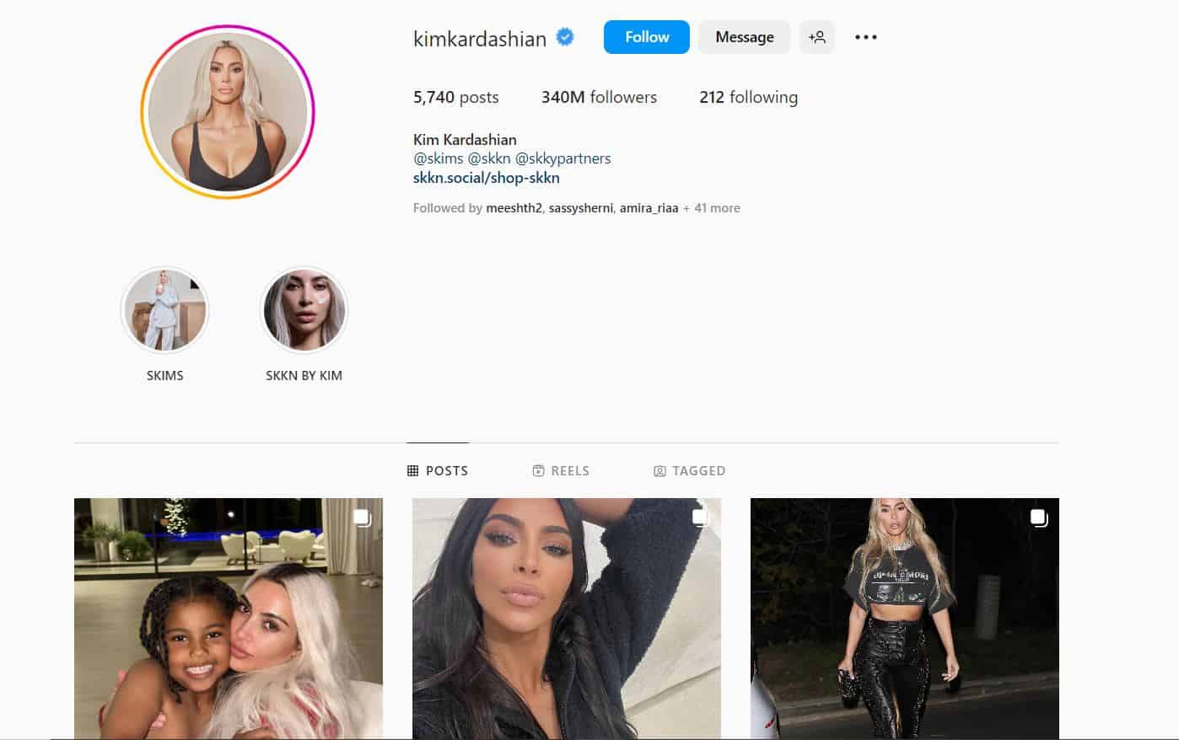Follow the kimkardashian account
1179x740 pixels.
point(647,37)
